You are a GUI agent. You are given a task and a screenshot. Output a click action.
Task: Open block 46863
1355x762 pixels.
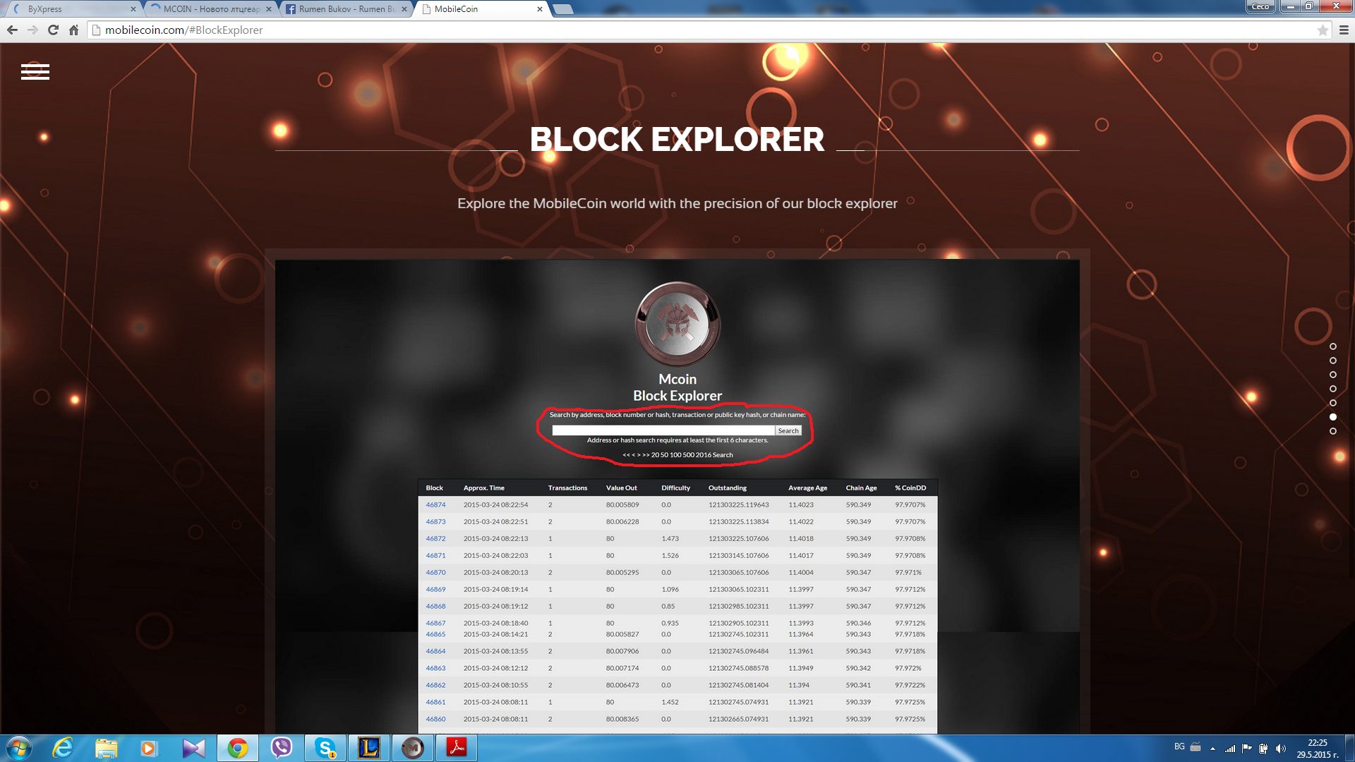(x=435, y=668)
